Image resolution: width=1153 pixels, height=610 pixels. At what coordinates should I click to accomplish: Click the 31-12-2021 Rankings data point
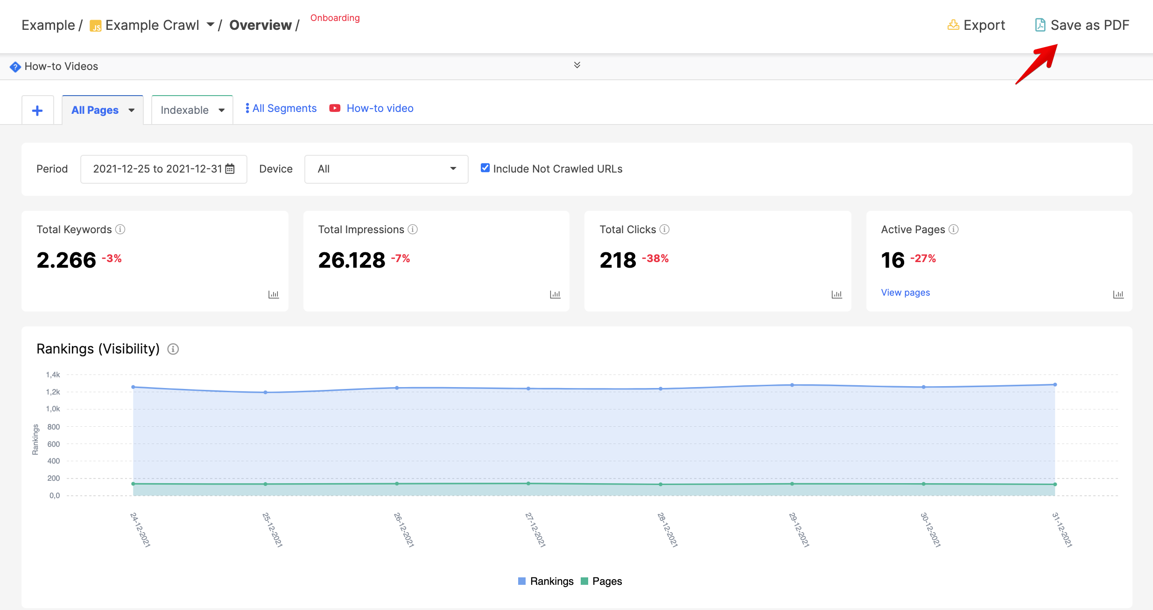(x=1055, y=385)
